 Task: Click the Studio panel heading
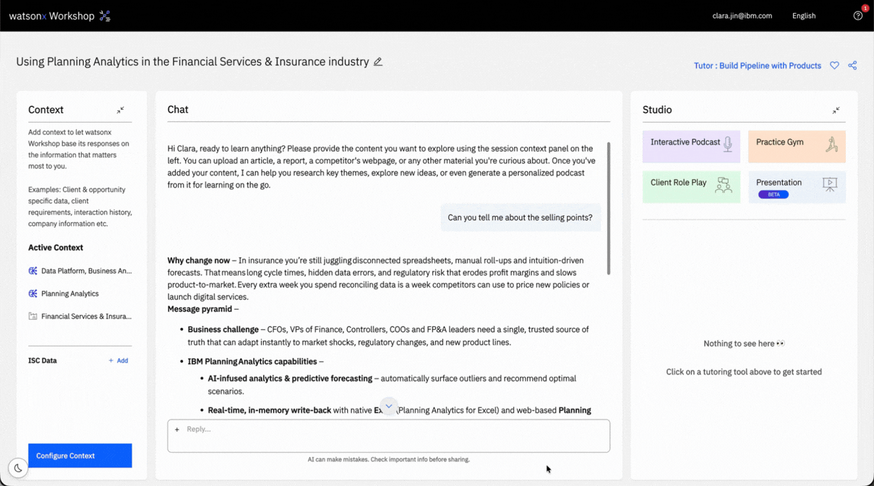point(657,110)
